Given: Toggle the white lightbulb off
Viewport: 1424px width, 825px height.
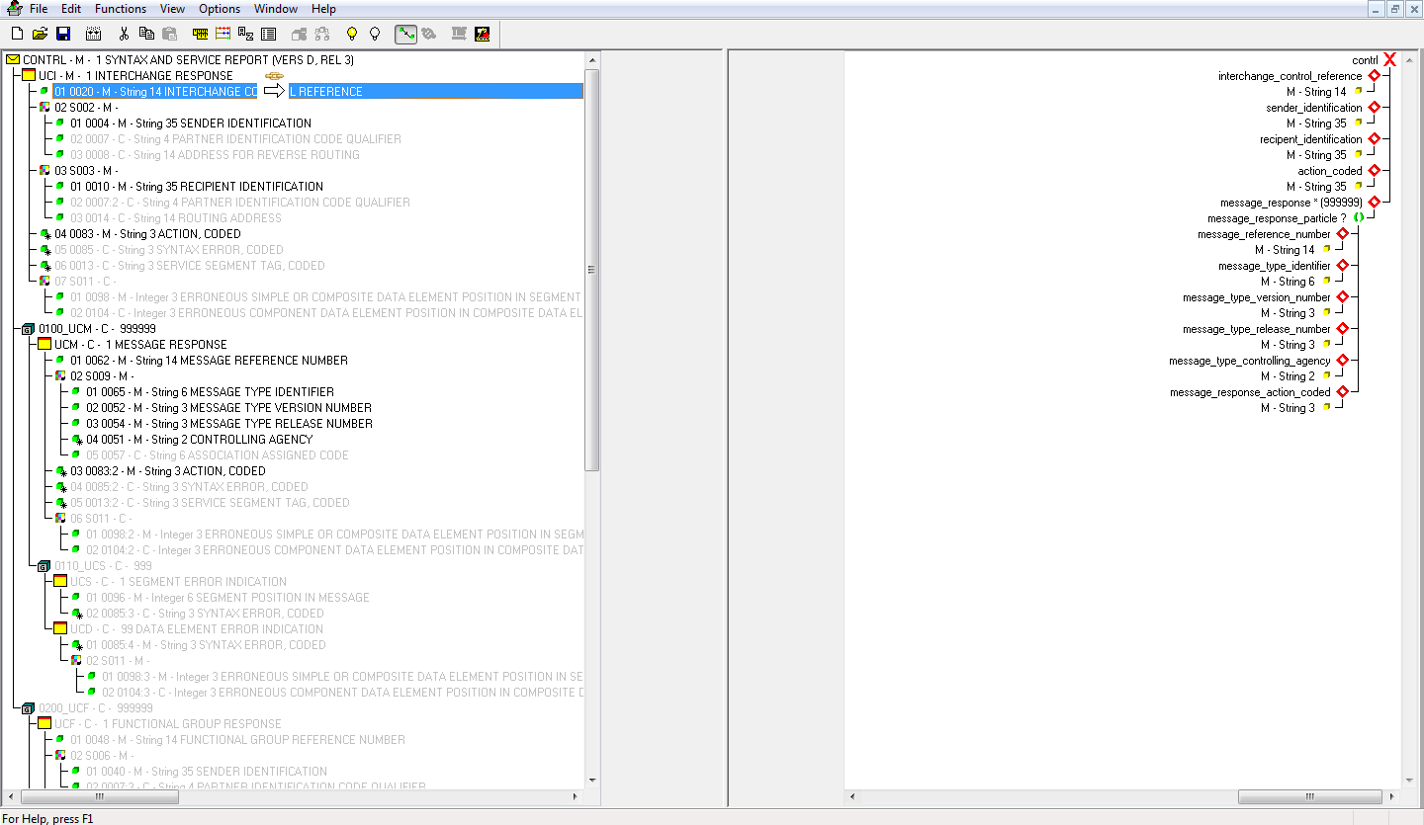Looking at the screenshot, I should point(375,33).
